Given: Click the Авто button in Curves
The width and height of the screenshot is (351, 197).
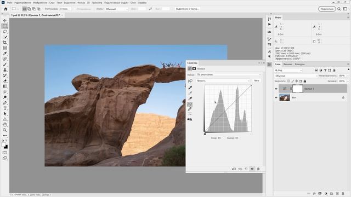Looking at the screenshot, I should [x=257, y=80].
